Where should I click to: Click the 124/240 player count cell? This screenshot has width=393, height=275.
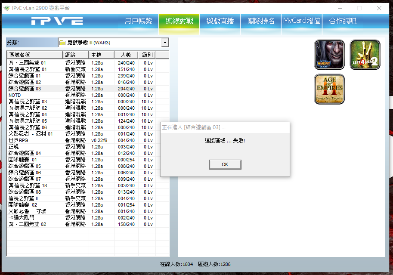126,121
